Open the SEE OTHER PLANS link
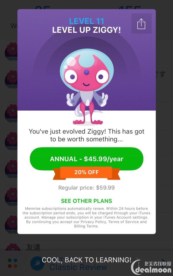 pos(86,201)
